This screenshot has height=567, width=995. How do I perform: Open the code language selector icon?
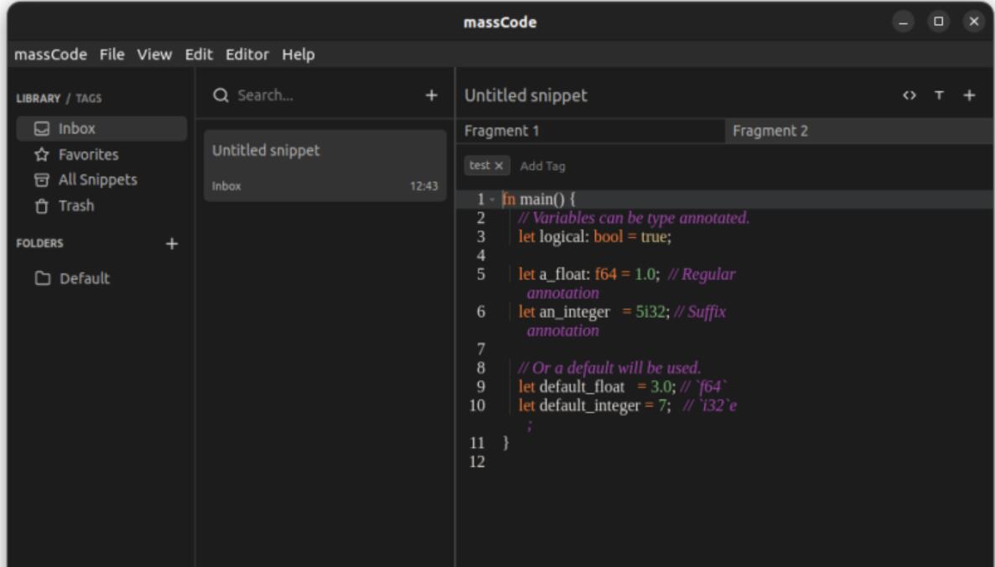tap(909, 96)
